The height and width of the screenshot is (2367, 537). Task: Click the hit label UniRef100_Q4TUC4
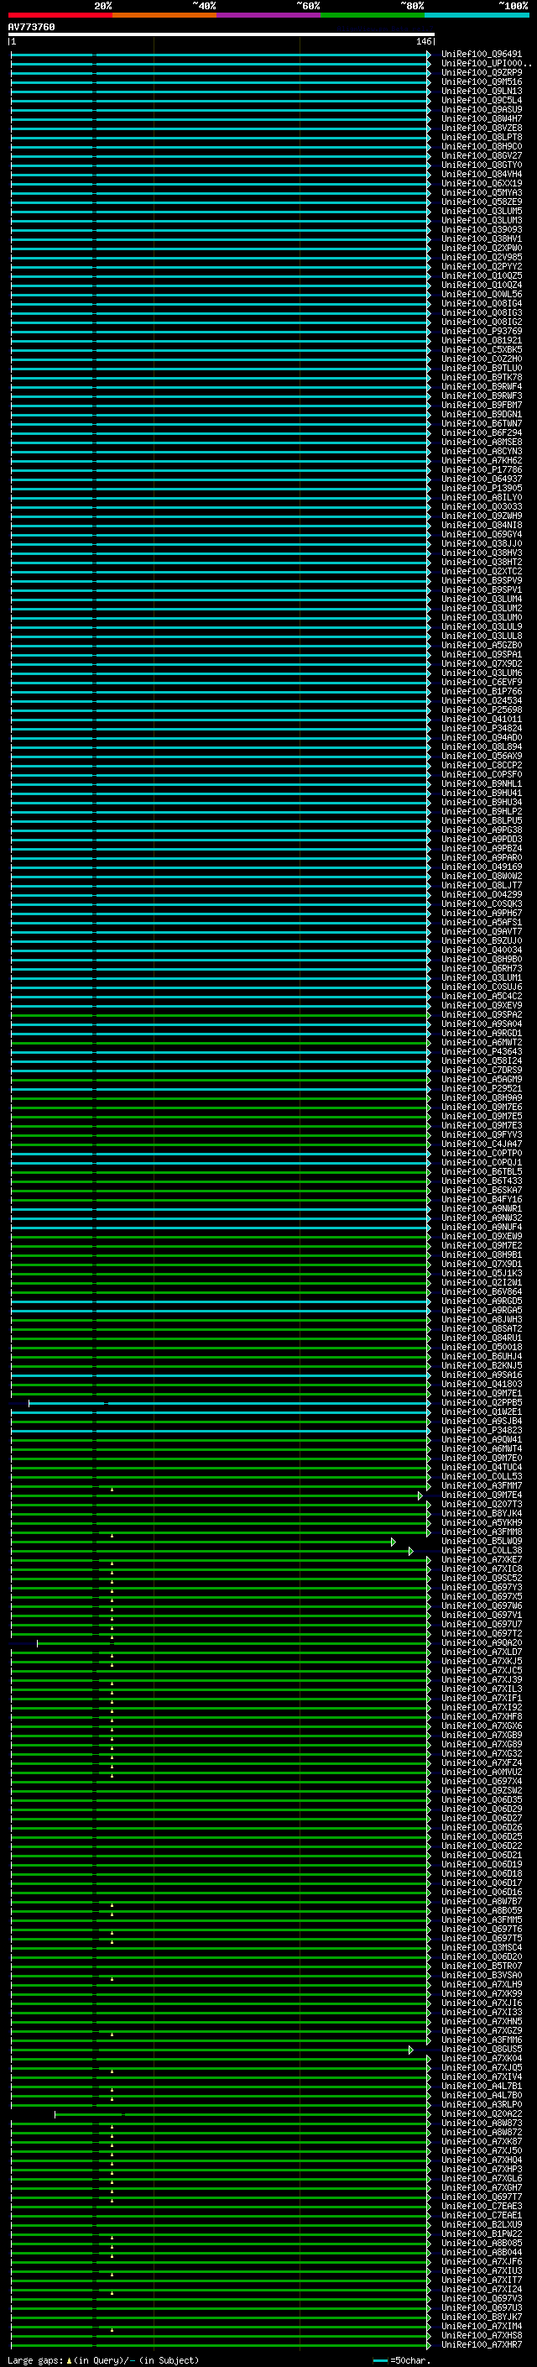pos(481,1467)
